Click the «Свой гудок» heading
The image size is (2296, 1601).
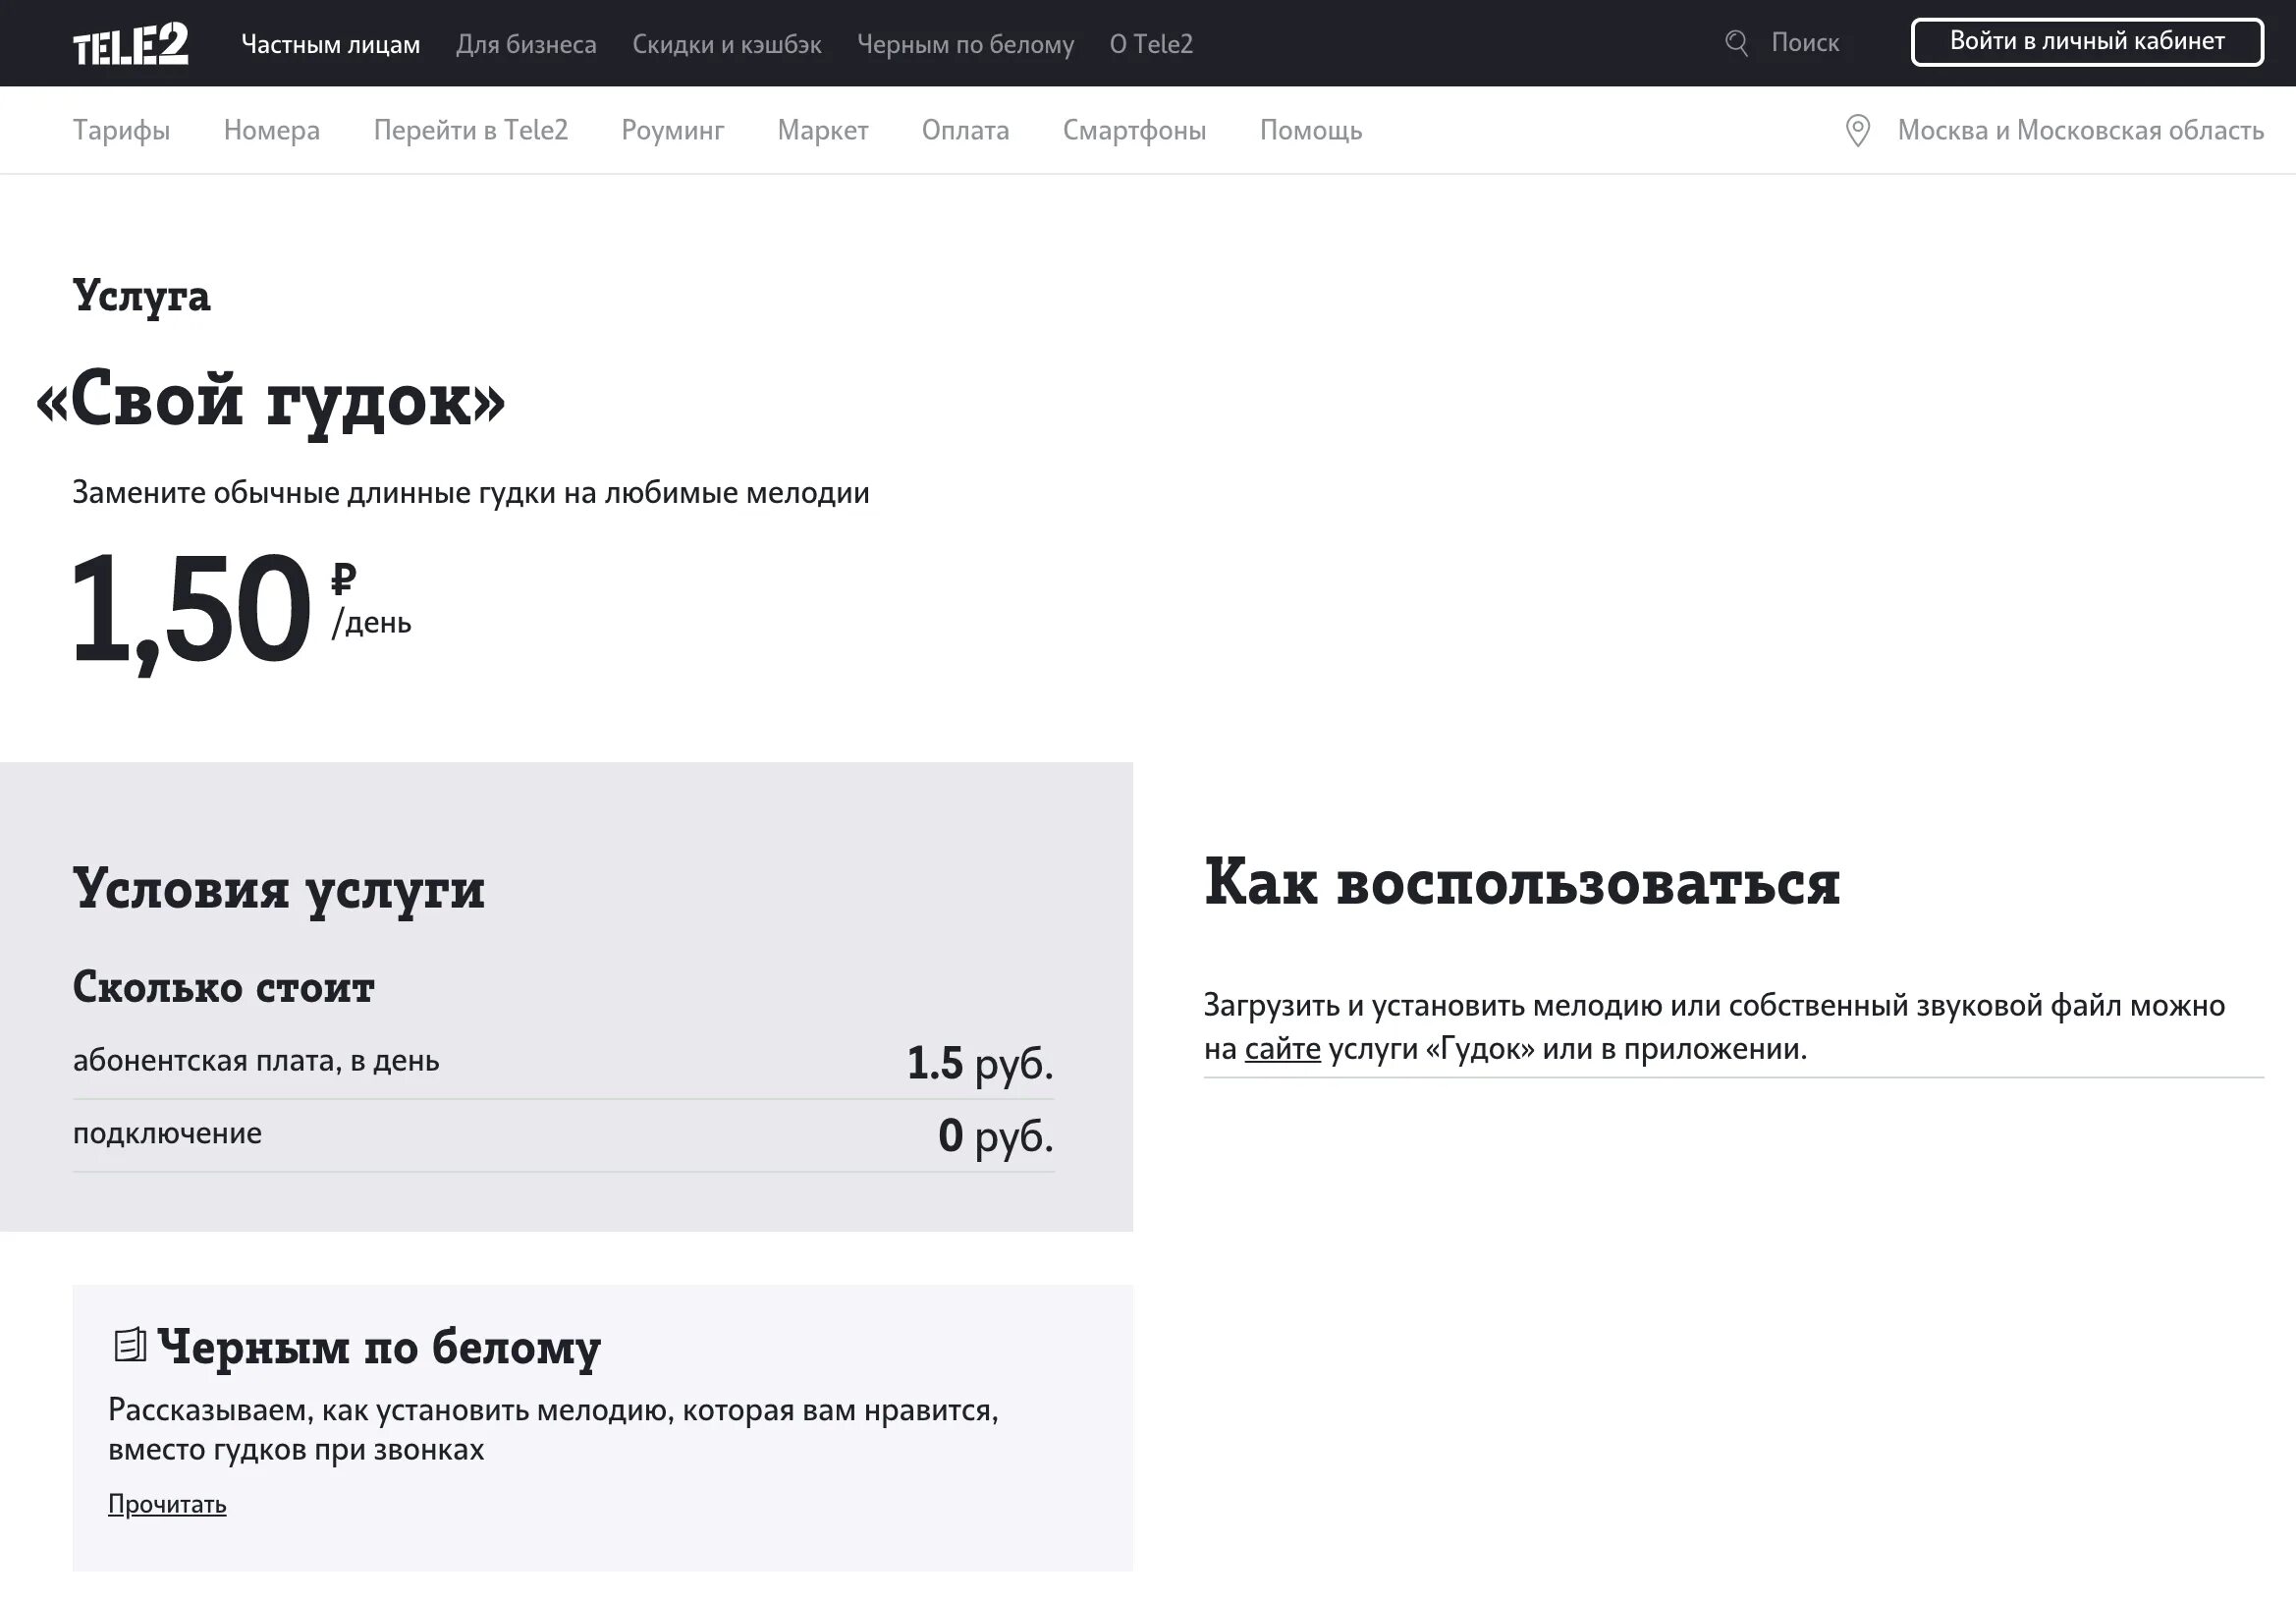tap(270, 400)
